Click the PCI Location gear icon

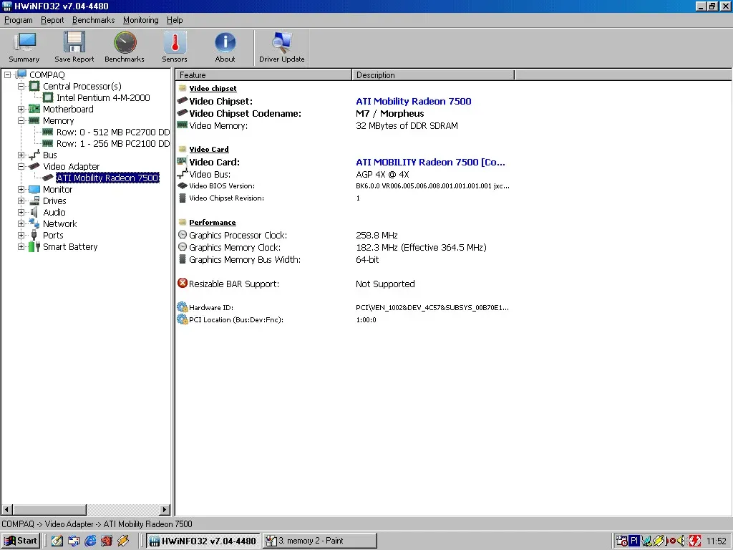click(x=183, y=319)
